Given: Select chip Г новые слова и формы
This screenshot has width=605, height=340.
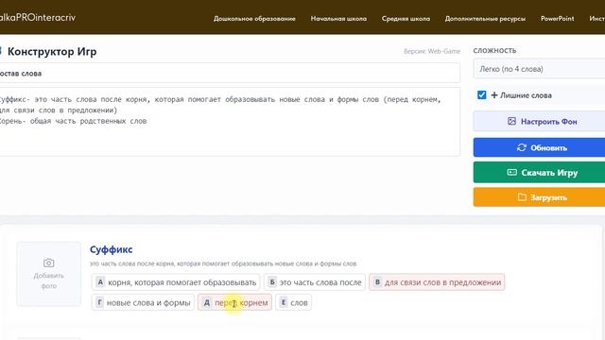Looking at the screenshot, I should pos(143,302).
